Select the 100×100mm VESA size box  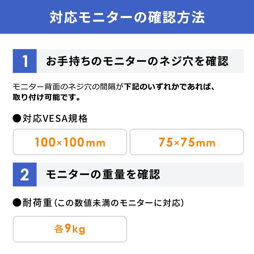(x=70, y=142)
